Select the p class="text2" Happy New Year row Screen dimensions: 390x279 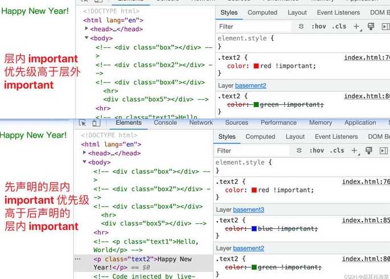pos(143,263)
